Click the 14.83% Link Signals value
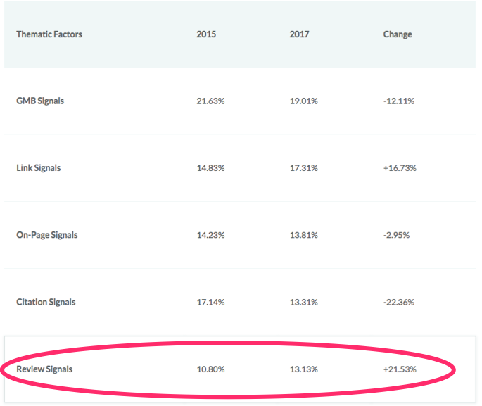This screenshot has width=482, height=406. tap(210, 168)
